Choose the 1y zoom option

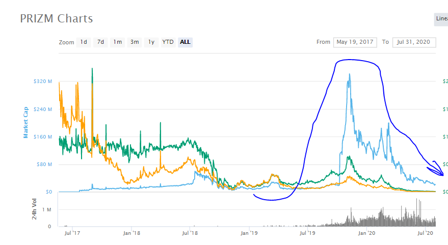click(x=151, y=42)
